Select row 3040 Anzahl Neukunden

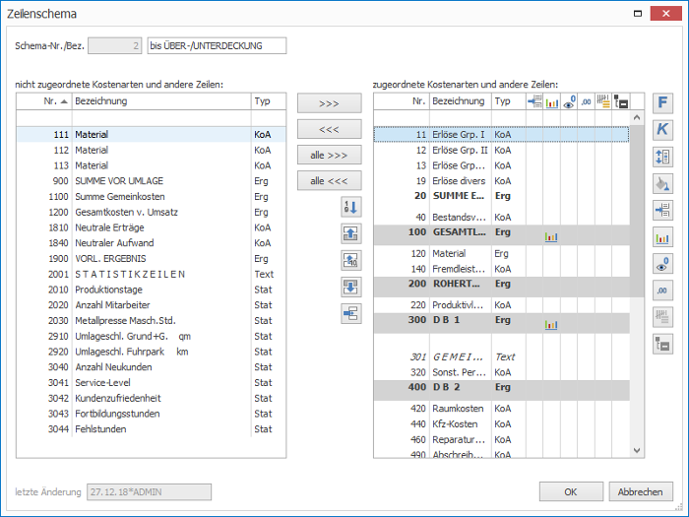coord(152,367)
